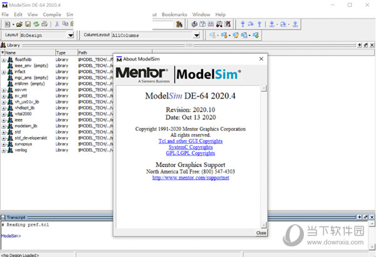Undock the Library pane

pos(366,45)
